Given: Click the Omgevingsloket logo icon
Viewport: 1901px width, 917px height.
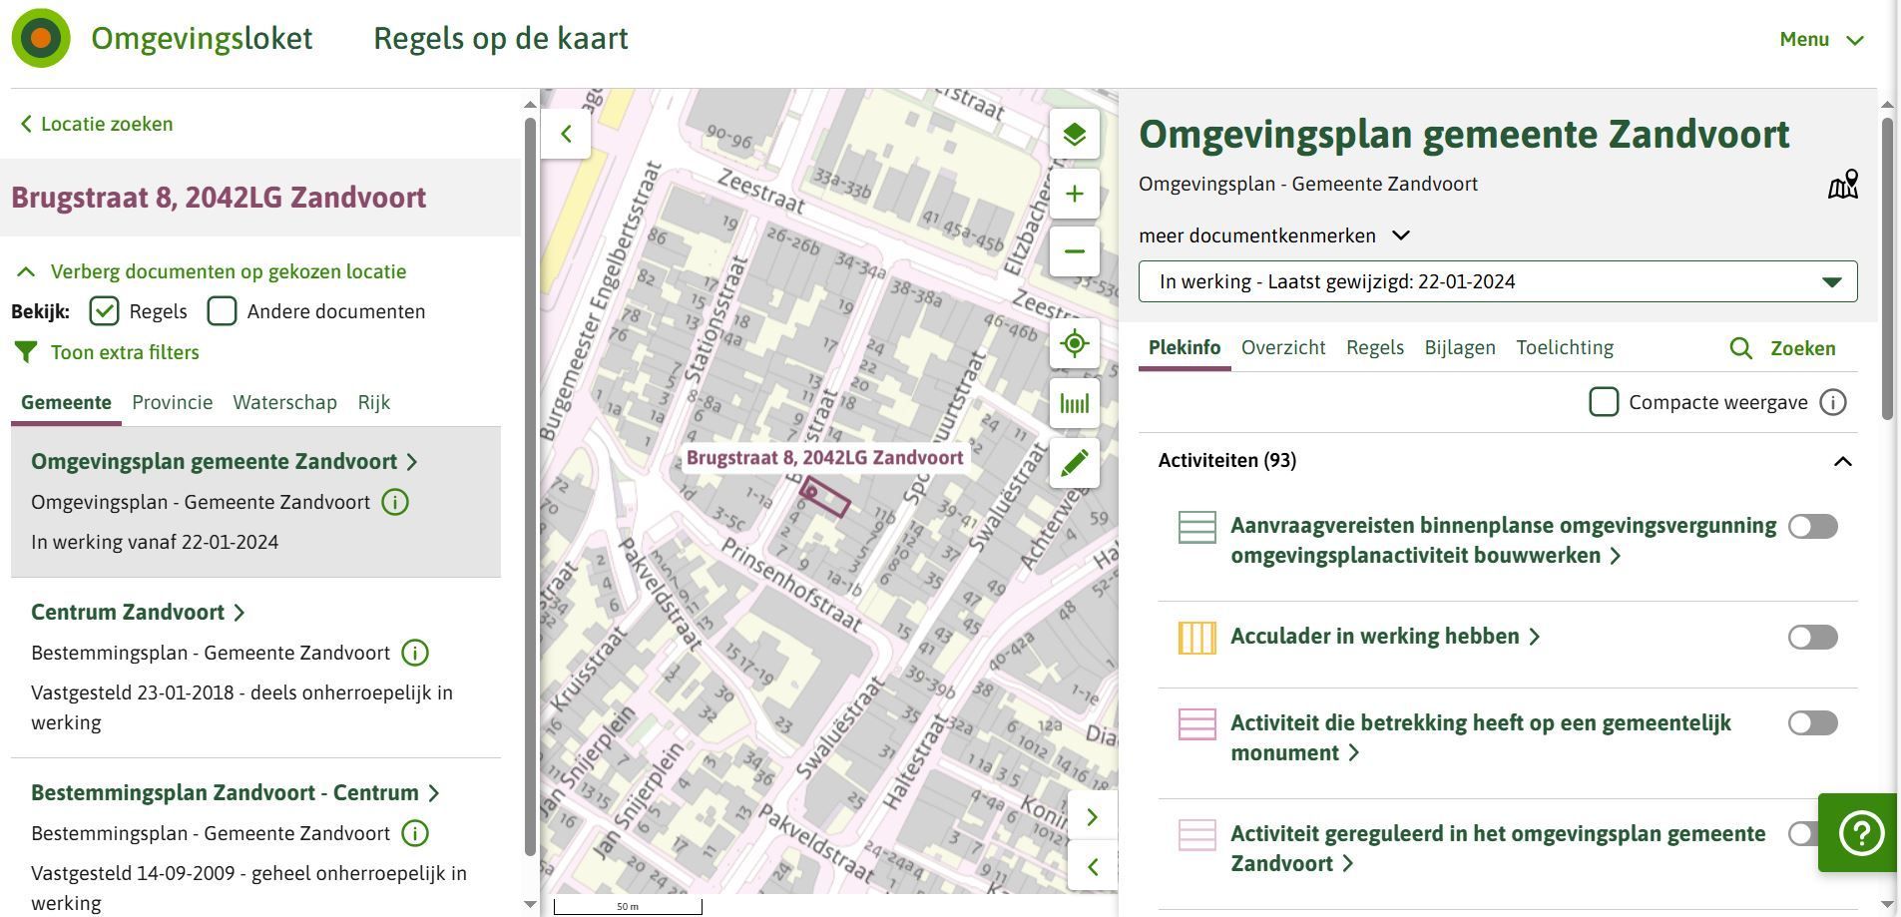Looking at the screenshot, I should coord(41,38).
